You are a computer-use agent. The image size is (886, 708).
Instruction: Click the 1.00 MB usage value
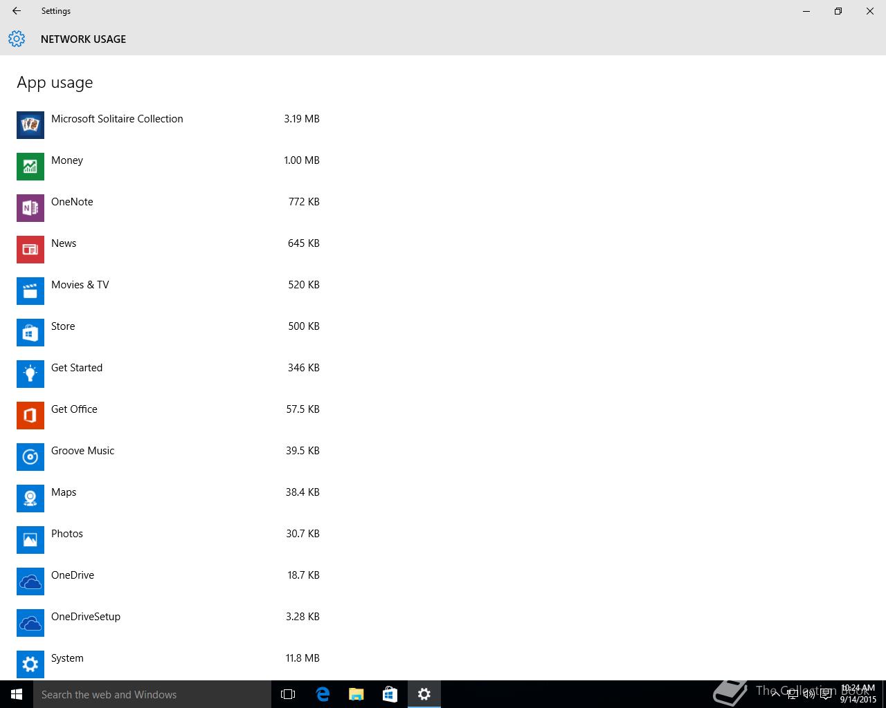[x=302, y=160]
